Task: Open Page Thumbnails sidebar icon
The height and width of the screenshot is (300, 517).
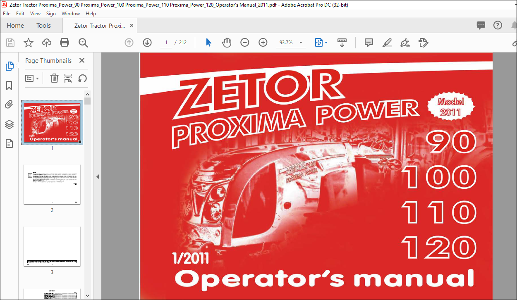Action: [9, 66]
